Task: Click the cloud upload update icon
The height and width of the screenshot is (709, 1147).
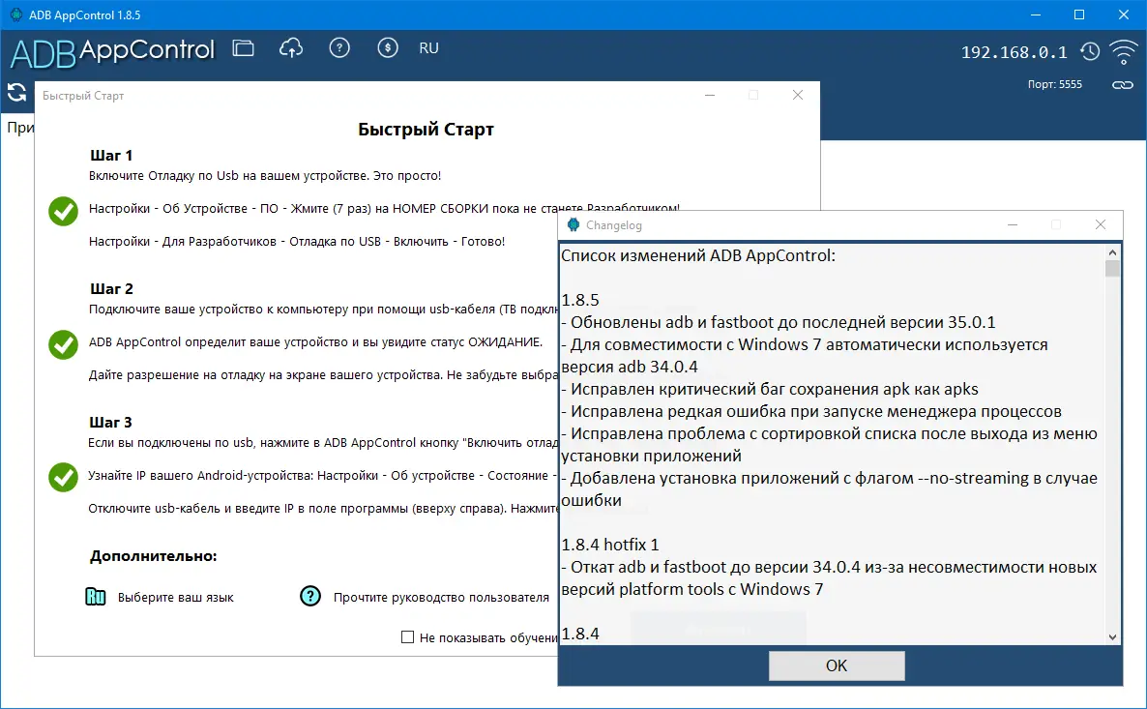Action: pos(291,48)
